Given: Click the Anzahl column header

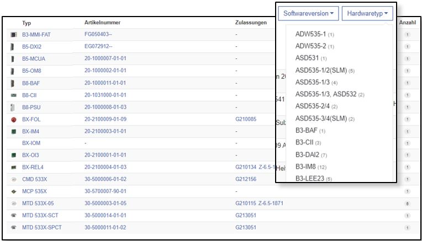Looking at the screenshot, I should [x=408, y=23].
